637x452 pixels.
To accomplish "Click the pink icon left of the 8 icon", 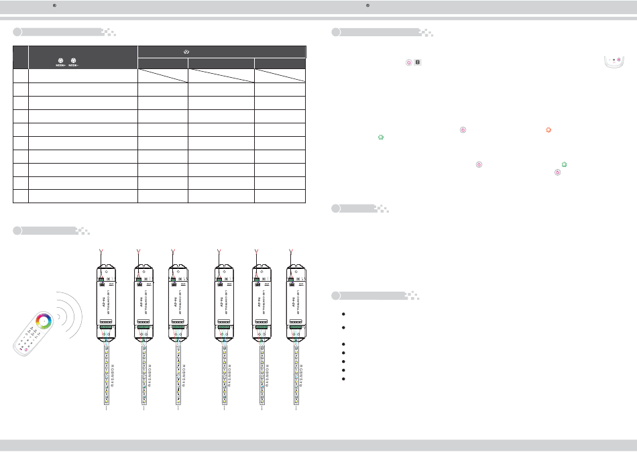I will point(408,62).
